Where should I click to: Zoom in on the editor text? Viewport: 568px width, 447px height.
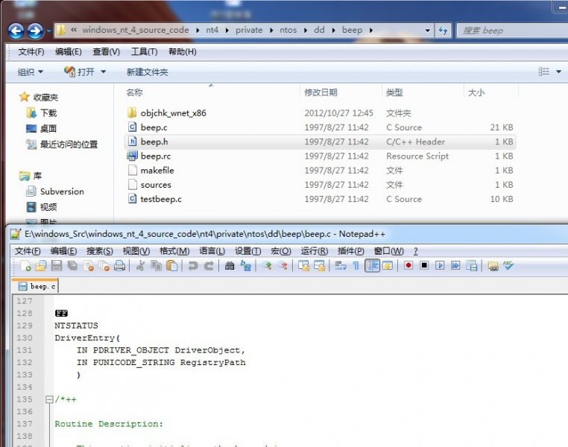click(267, 266)
